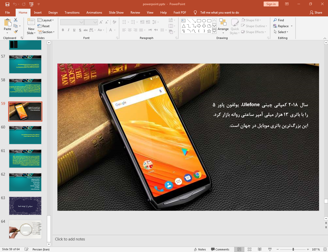The width and height of the screenshot is (328, 252).
Task: Click the New Slide icon
Action: tap(31, 22)
